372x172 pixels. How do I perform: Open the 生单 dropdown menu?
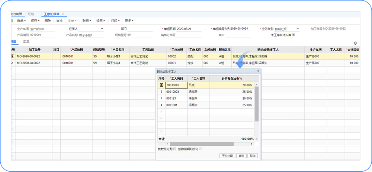72,20
